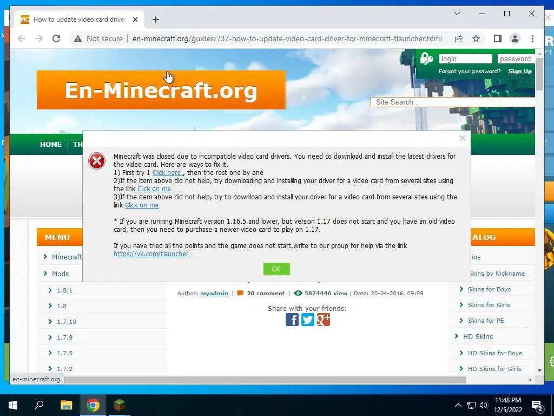
Task: Click the Chrome taskbar icon
Action: pyautogui.click(x=93, y=405)
